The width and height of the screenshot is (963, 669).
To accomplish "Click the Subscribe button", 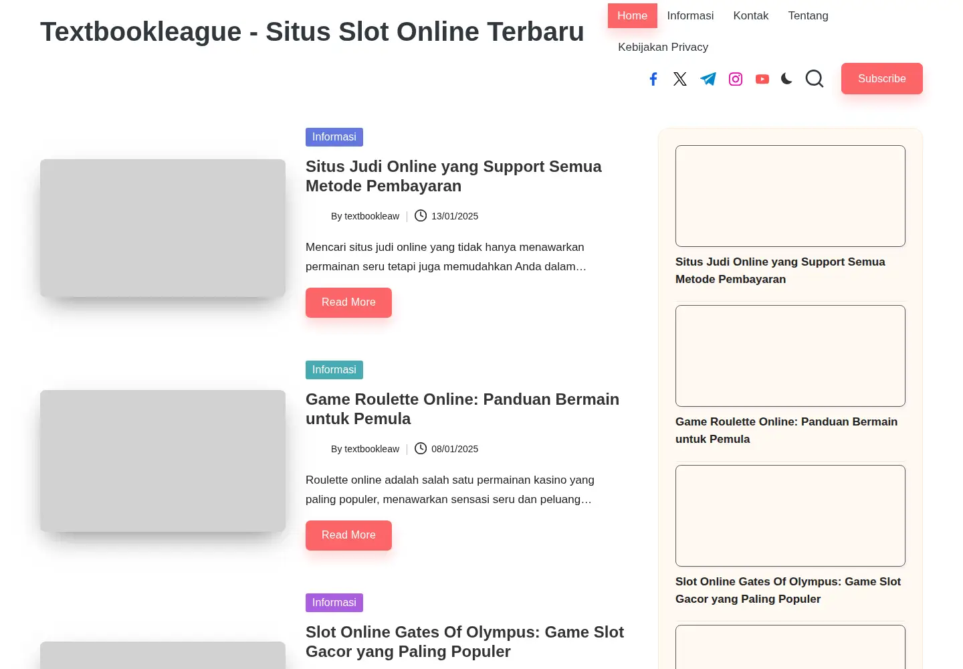I will pyautogui.click(x=882, y=78).
